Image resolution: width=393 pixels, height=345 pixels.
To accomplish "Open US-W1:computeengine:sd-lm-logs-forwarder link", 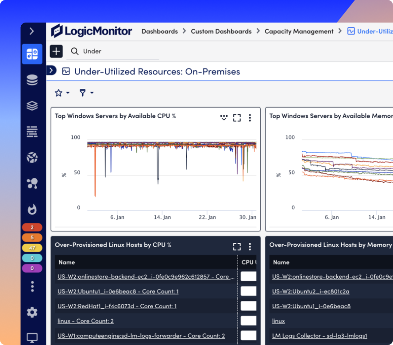I will pyautogui.click(x=141, y=336).
